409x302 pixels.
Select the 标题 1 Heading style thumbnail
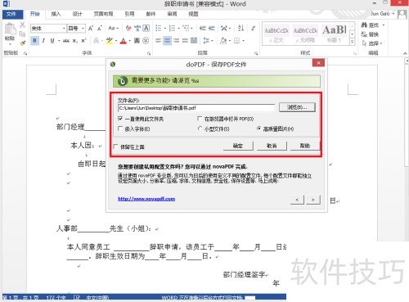335,34
